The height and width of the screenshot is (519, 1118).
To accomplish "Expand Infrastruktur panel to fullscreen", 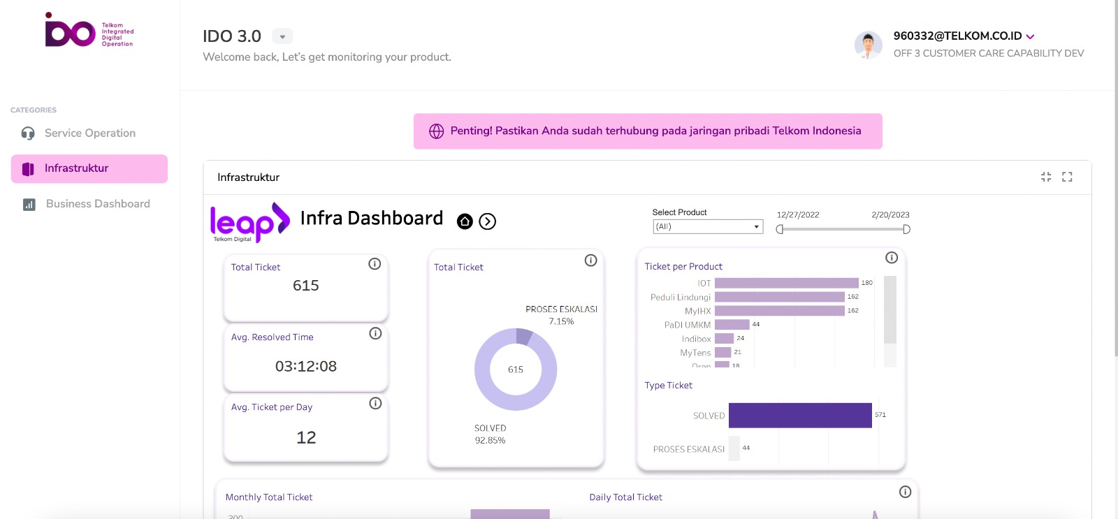I will 1067,177.
